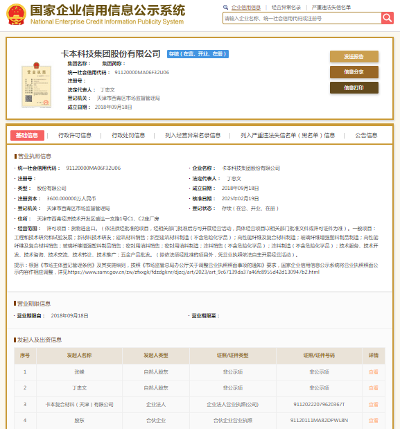The width and height of the screenshot is (400, 429).
Task: Switch to the 基础信息 tab
Action: 27,135
